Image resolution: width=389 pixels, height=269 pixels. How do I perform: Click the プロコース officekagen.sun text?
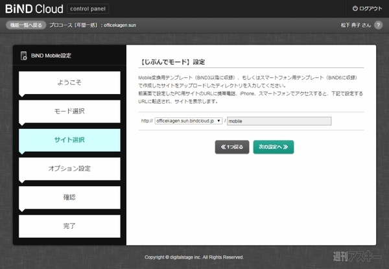tap(93, 25)
